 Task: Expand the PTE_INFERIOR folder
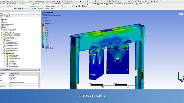coord(2,37)
